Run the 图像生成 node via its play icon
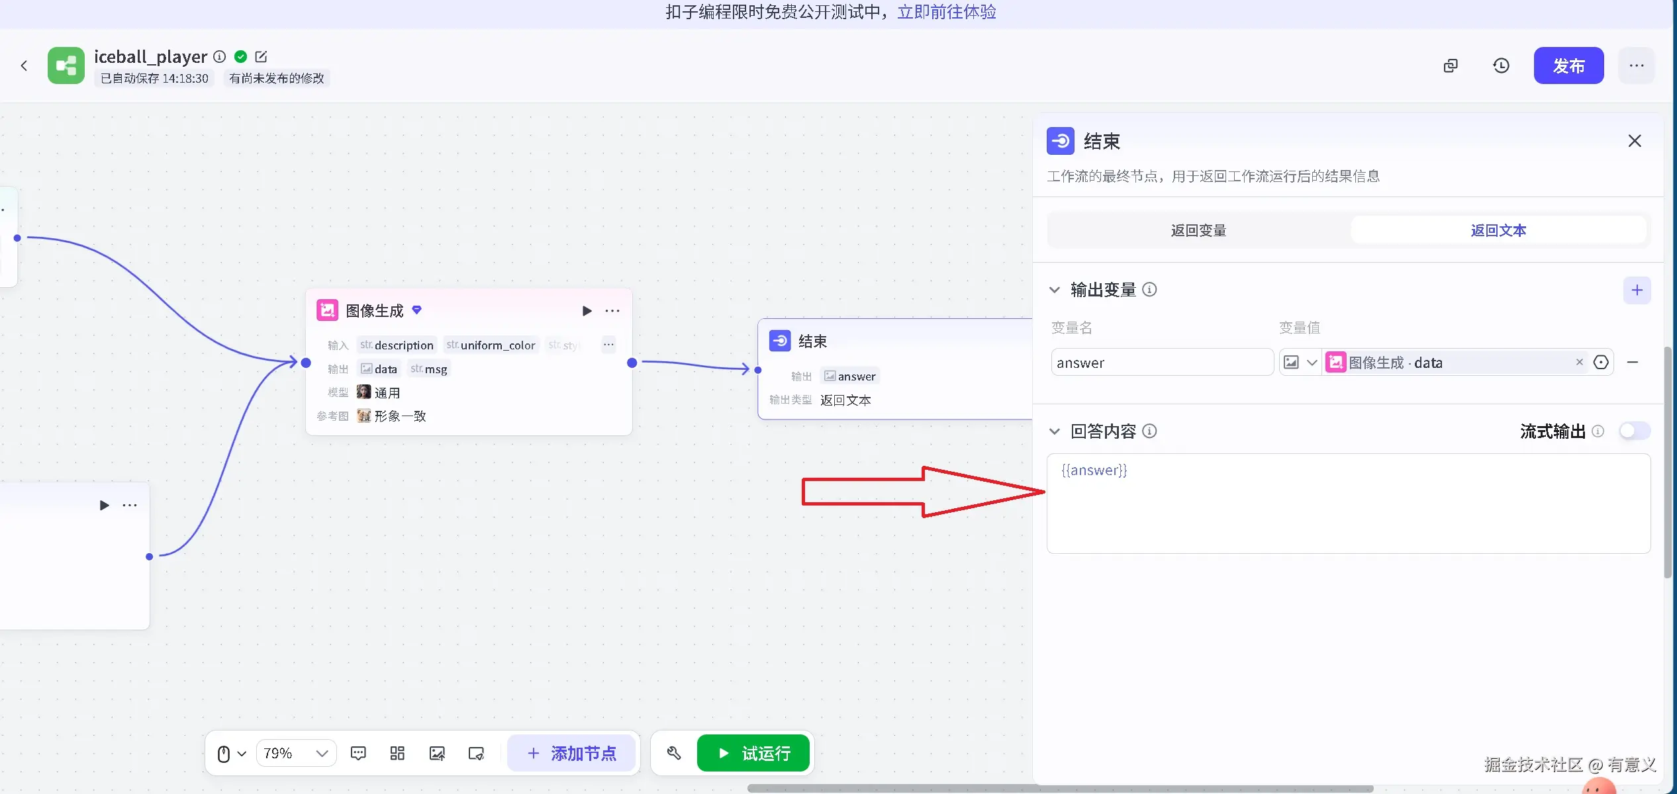Image resolution: width=1677 pixels, height=794 pixels. click(x=587, y=310)
